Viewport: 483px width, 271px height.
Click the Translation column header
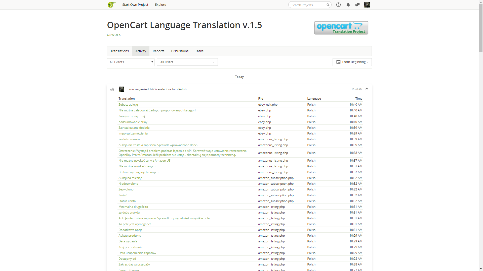point(127,99)
